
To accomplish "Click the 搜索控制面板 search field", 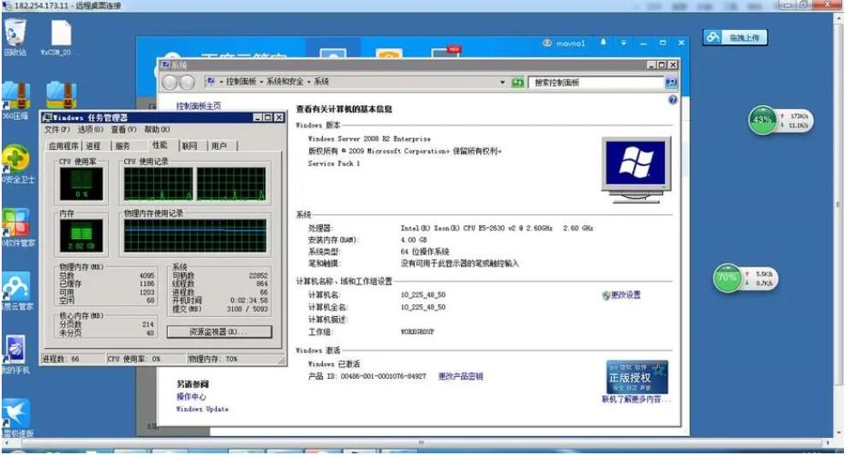I will (x=596, y=82).
